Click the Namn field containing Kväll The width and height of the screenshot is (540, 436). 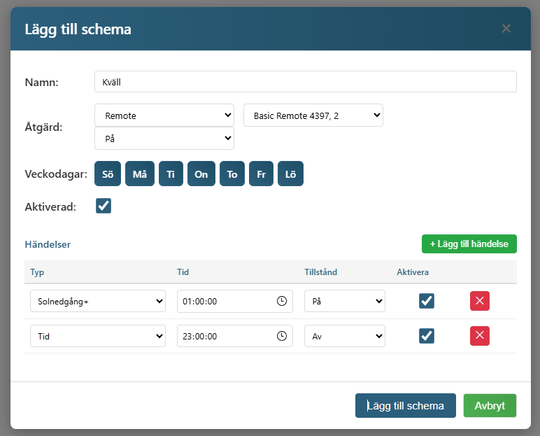click(305, 82)
